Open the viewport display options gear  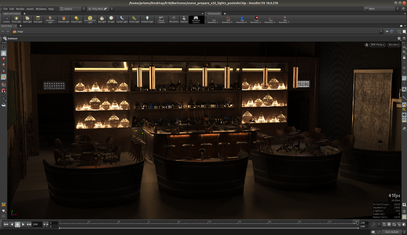[399, 38]
